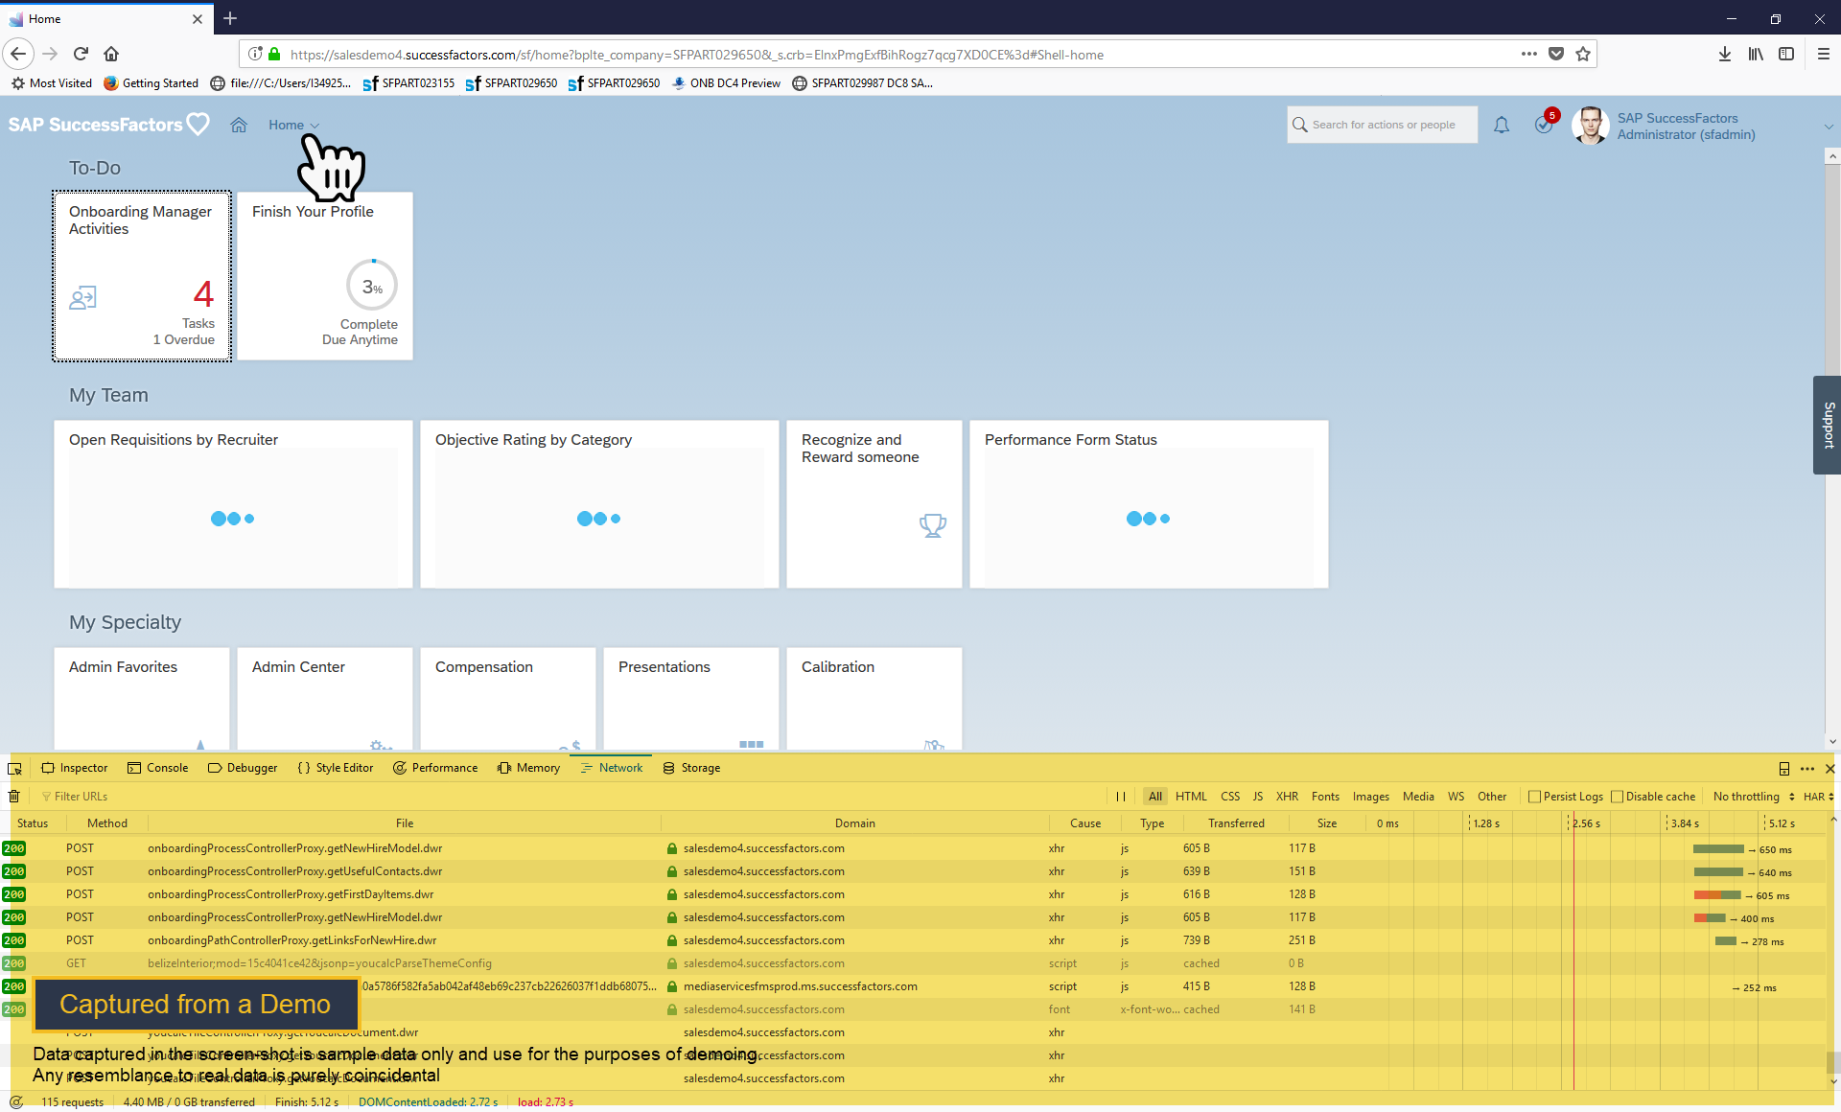Filter network requests to CSS

pyautogui.click(x=1230, y=797)
